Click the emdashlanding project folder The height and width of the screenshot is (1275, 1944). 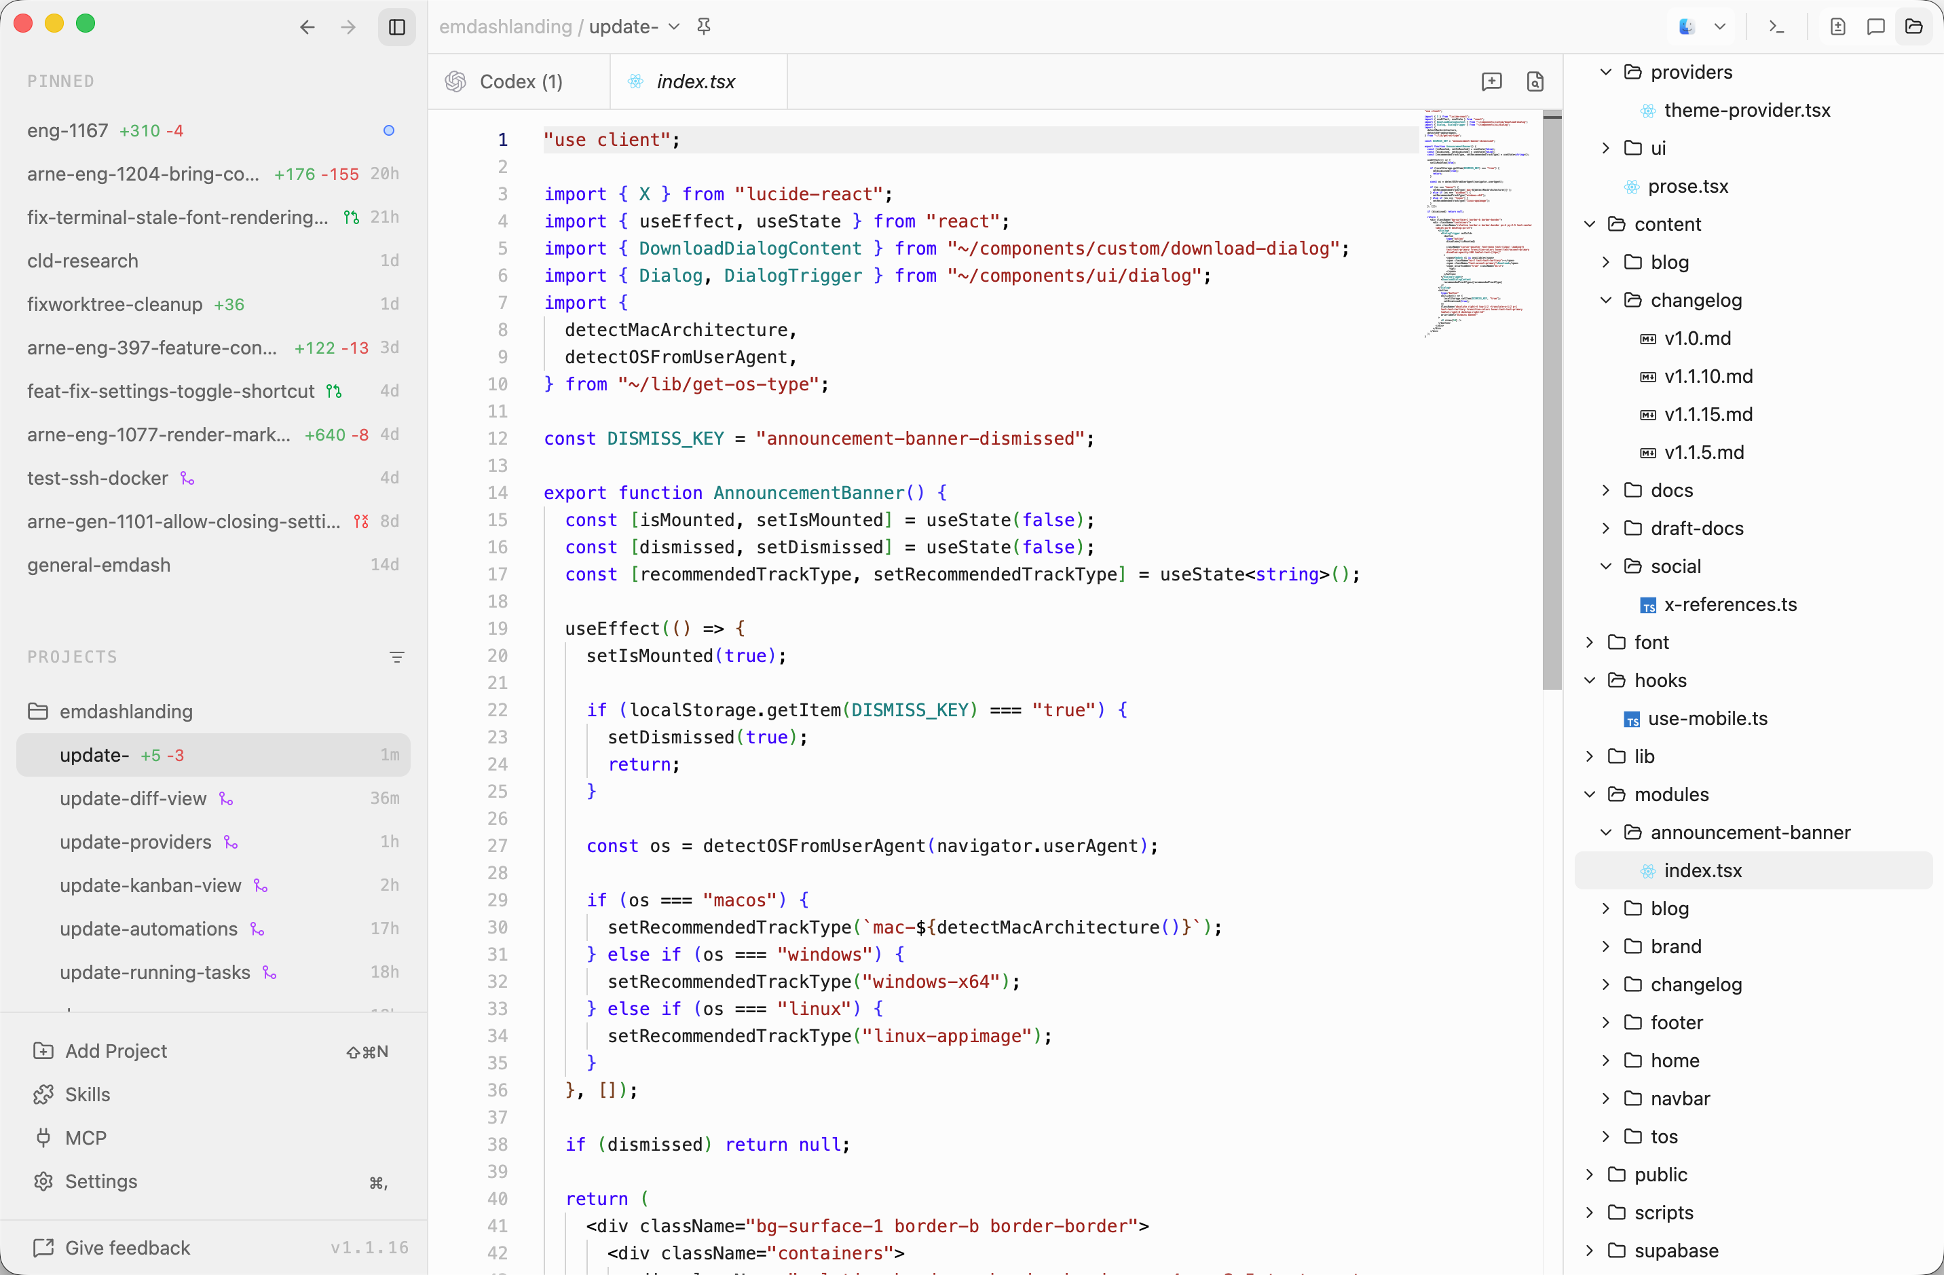[x=213, y=712]
